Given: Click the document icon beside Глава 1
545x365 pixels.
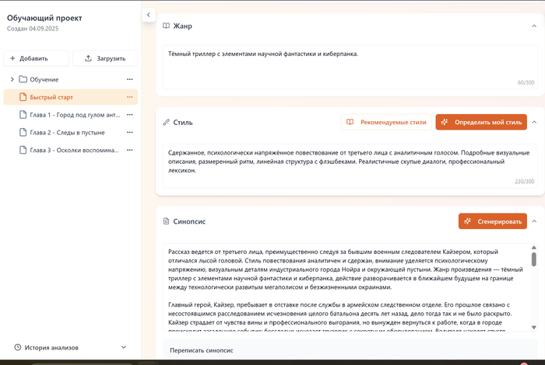Looking at the screenshot, I should coord(23,115).
